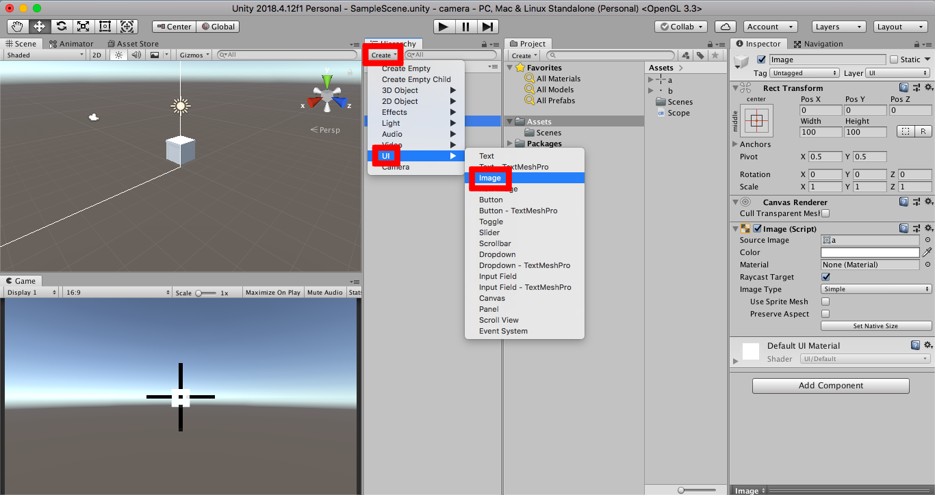Open the Account dropdown

point(770,27)
